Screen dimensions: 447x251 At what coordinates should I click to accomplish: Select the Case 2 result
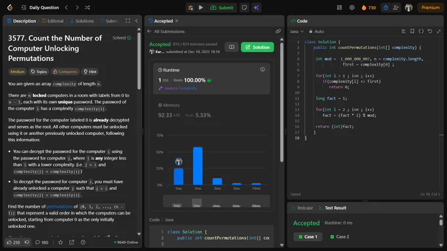340,237
